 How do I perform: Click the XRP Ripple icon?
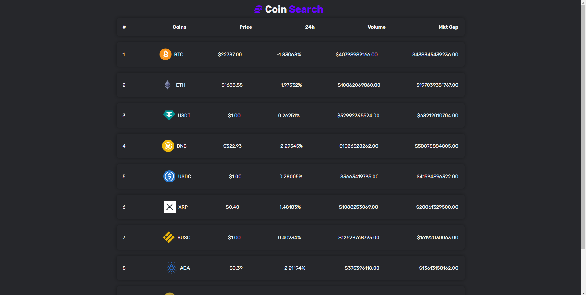tap(170, 207)
